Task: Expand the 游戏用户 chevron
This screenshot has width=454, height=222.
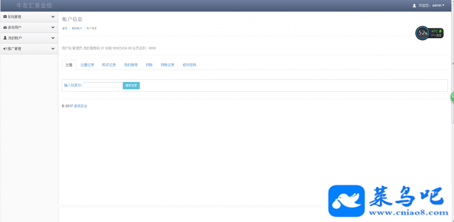Action: click(x=53, y=27)
